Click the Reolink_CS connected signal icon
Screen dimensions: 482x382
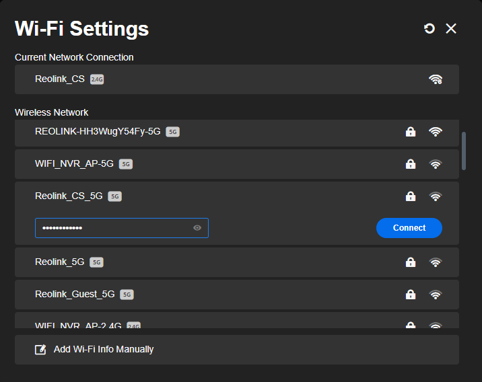[x=436, y=79]
